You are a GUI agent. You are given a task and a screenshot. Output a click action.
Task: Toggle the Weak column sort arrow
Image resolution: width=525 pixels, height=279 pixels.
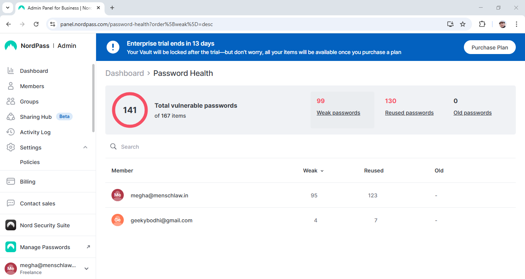tap(322, 171)
